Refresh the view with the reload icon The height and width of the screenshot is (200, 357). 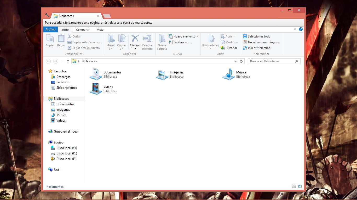click(241, 61)
